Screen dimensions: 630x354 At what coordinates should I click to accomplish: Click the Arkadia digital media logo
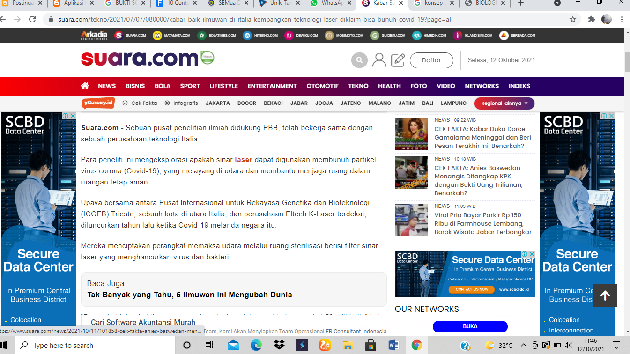(94, 35)
